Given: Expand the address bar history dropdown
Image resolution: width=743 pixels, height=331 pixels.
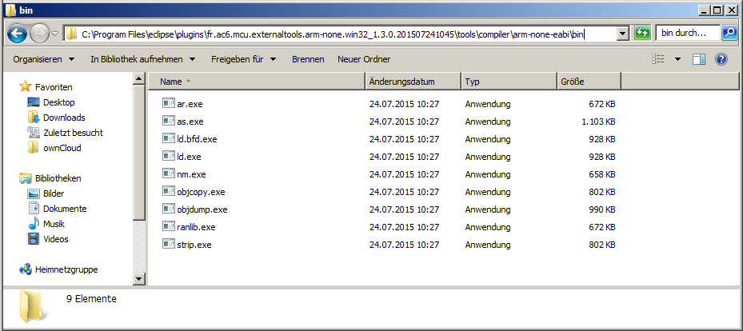Looking at the screenshot, I should (624, 34).
